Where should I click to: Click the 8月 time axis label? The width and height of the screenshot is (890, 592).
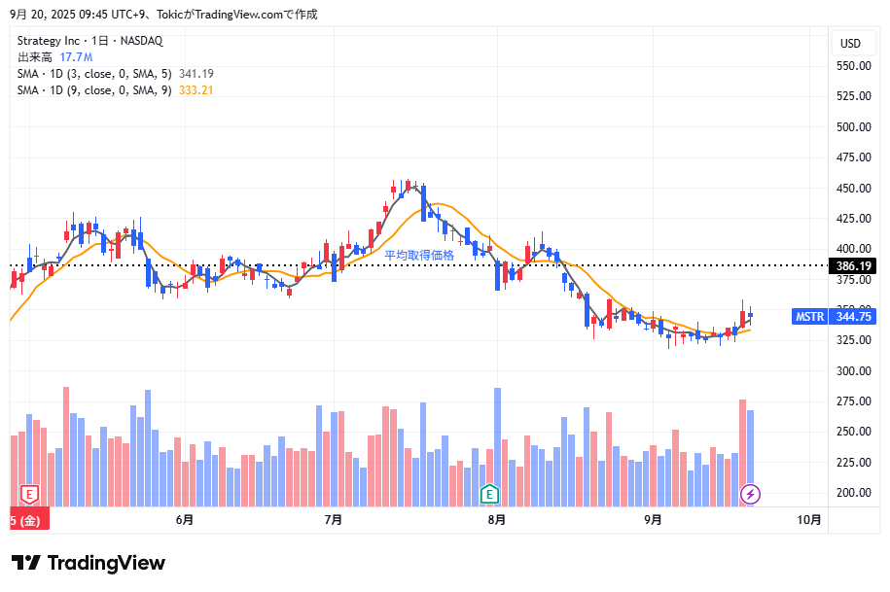coord(497,519)
